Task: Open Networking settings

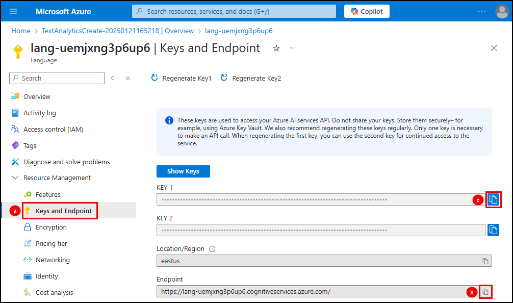Action: coord(53,260)
